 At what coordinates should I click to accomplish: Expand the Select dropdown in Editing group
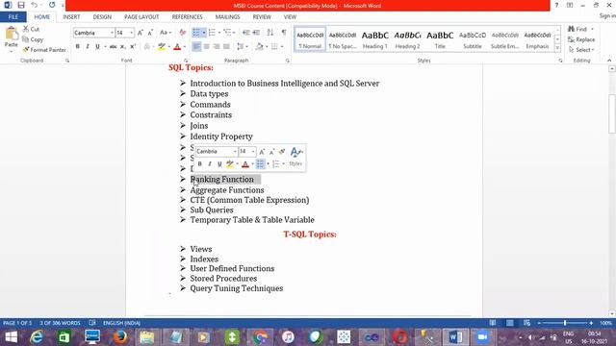pyautogui.click(x=581, y=50)
